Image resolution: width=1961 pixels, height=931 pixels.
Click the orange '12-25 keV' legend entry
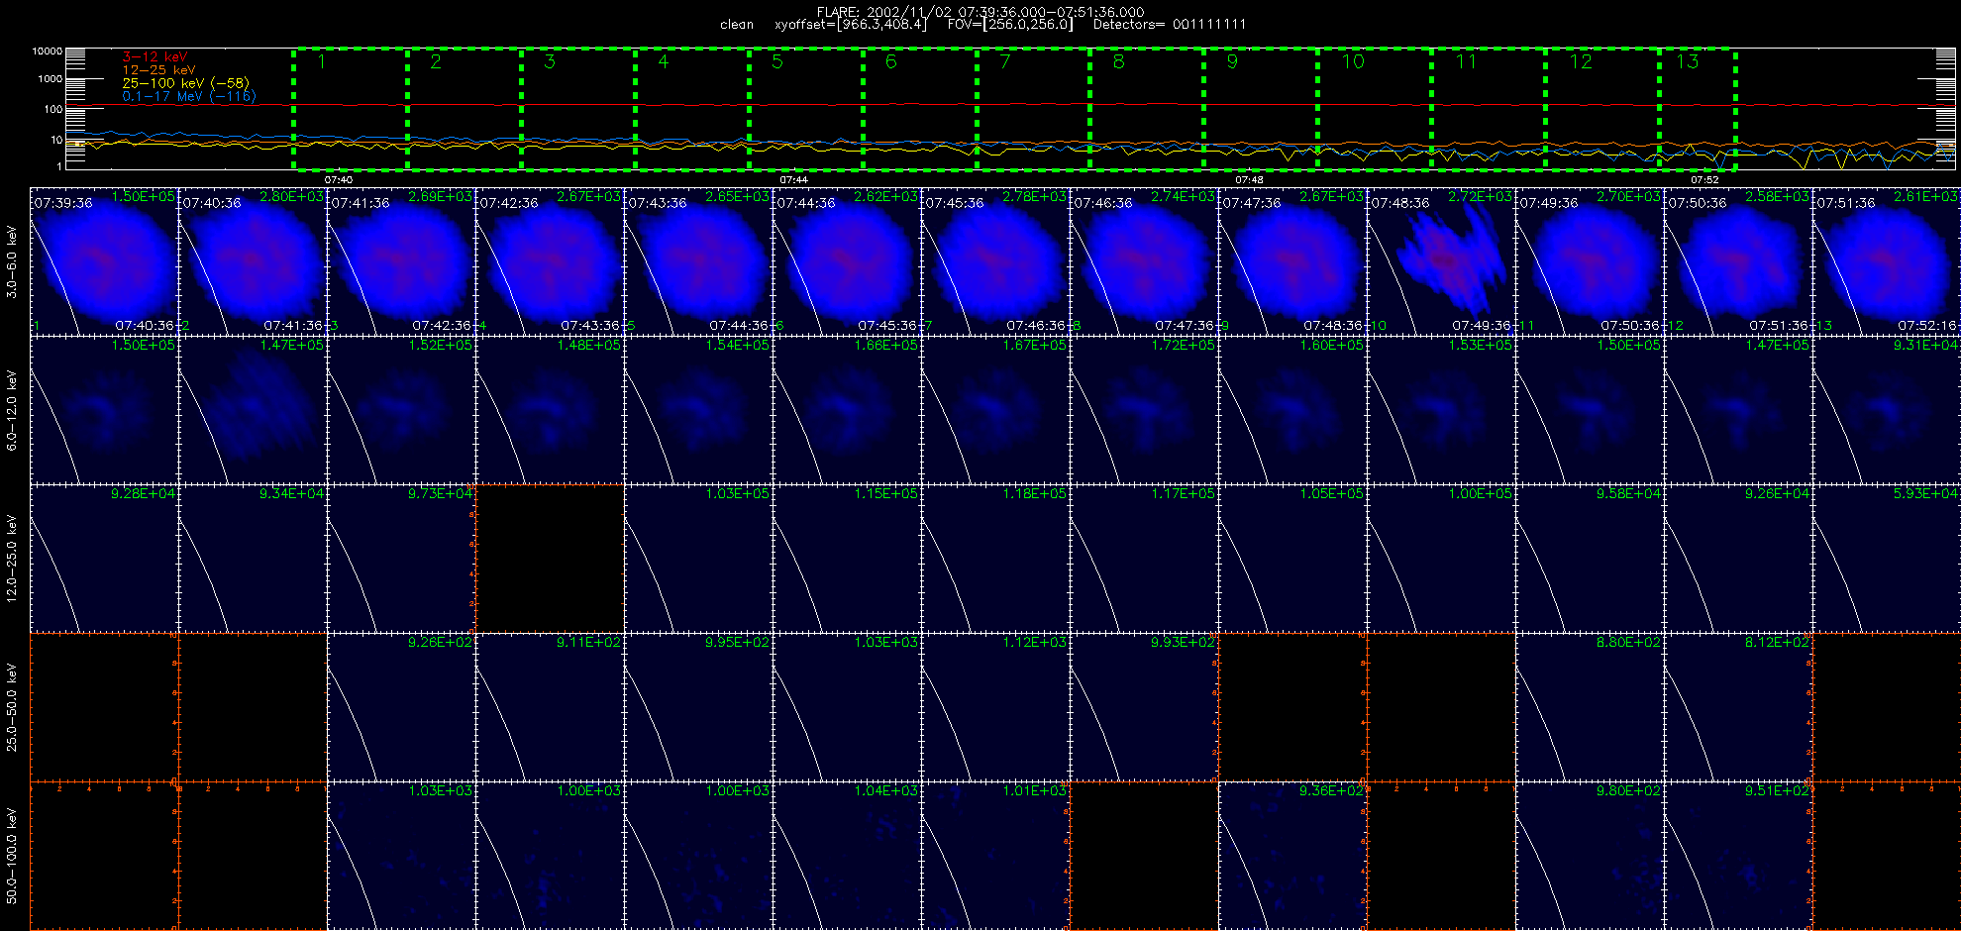tap(158, 70)
